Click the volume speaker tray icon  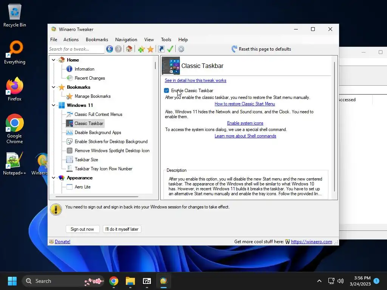341,281
